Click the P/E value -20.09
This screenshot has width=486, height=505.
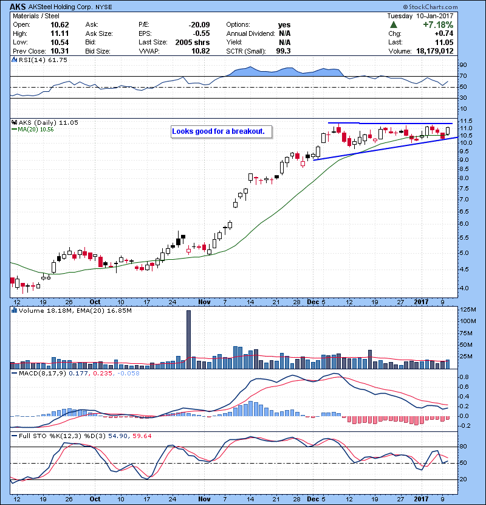coord(199,25)
